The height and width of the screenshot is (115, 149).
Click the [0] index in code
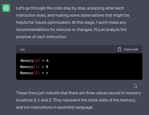37,61
